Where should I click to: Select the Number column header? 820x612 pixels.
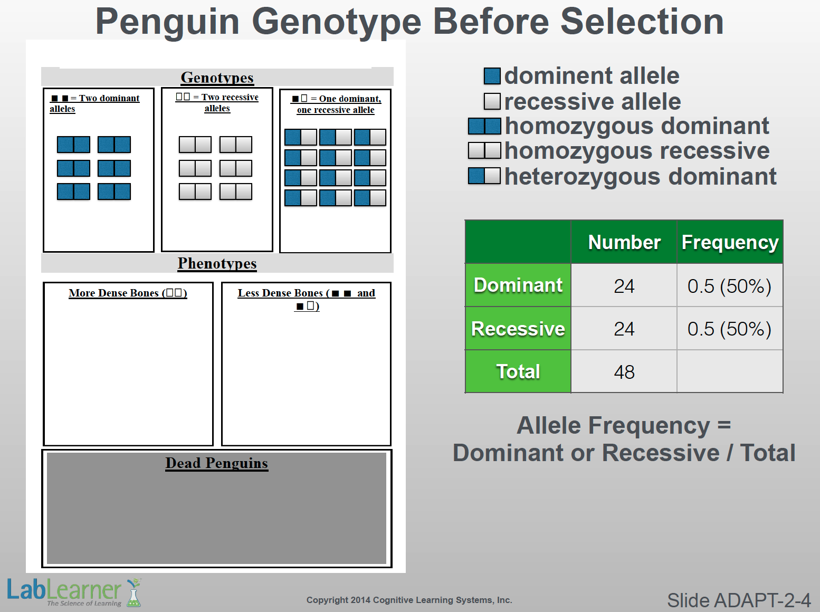click(624, 242)
